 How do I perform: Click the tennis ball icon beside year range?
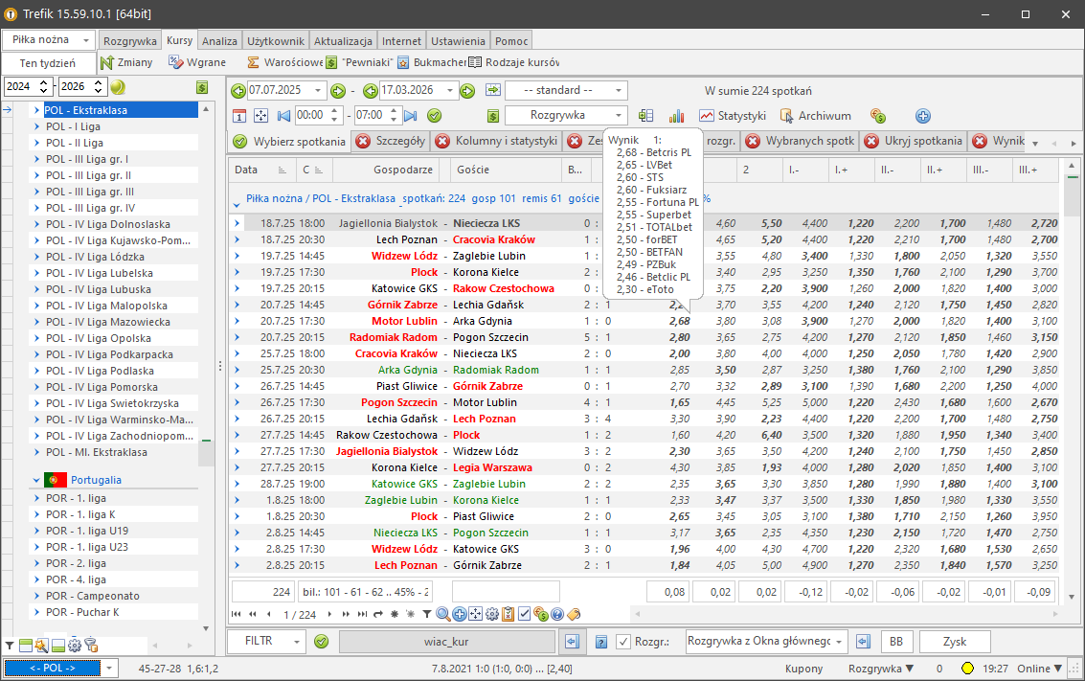coord(118,87)
